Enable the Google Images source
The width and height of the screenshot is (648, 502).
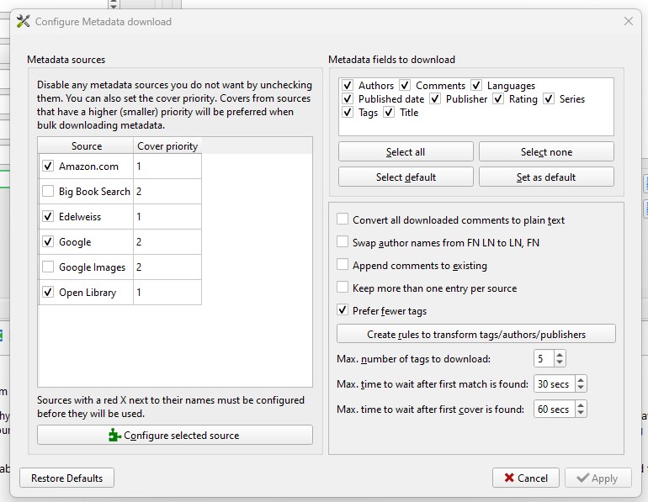pyautogui.click(x=48, y=267)
